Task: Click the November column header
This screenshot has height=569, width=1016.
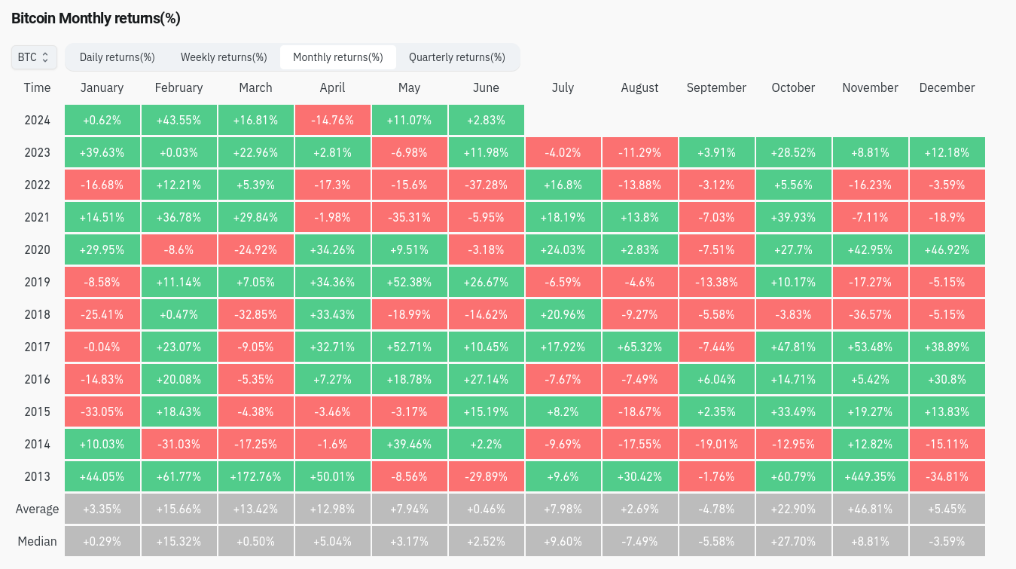Action: 870,87
